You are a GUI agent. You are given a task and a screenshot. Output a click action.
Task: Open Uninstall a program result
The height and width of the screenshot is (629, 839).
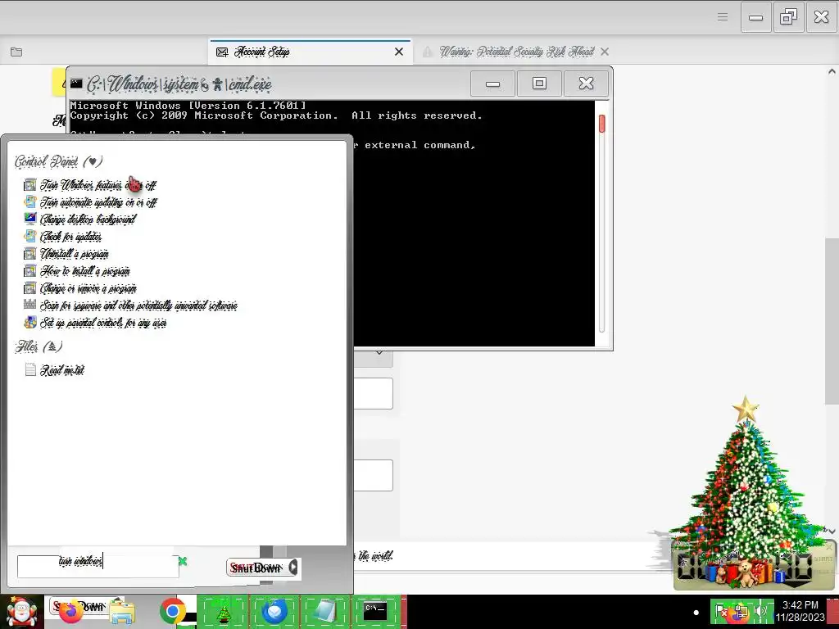[x=66, y=254]
